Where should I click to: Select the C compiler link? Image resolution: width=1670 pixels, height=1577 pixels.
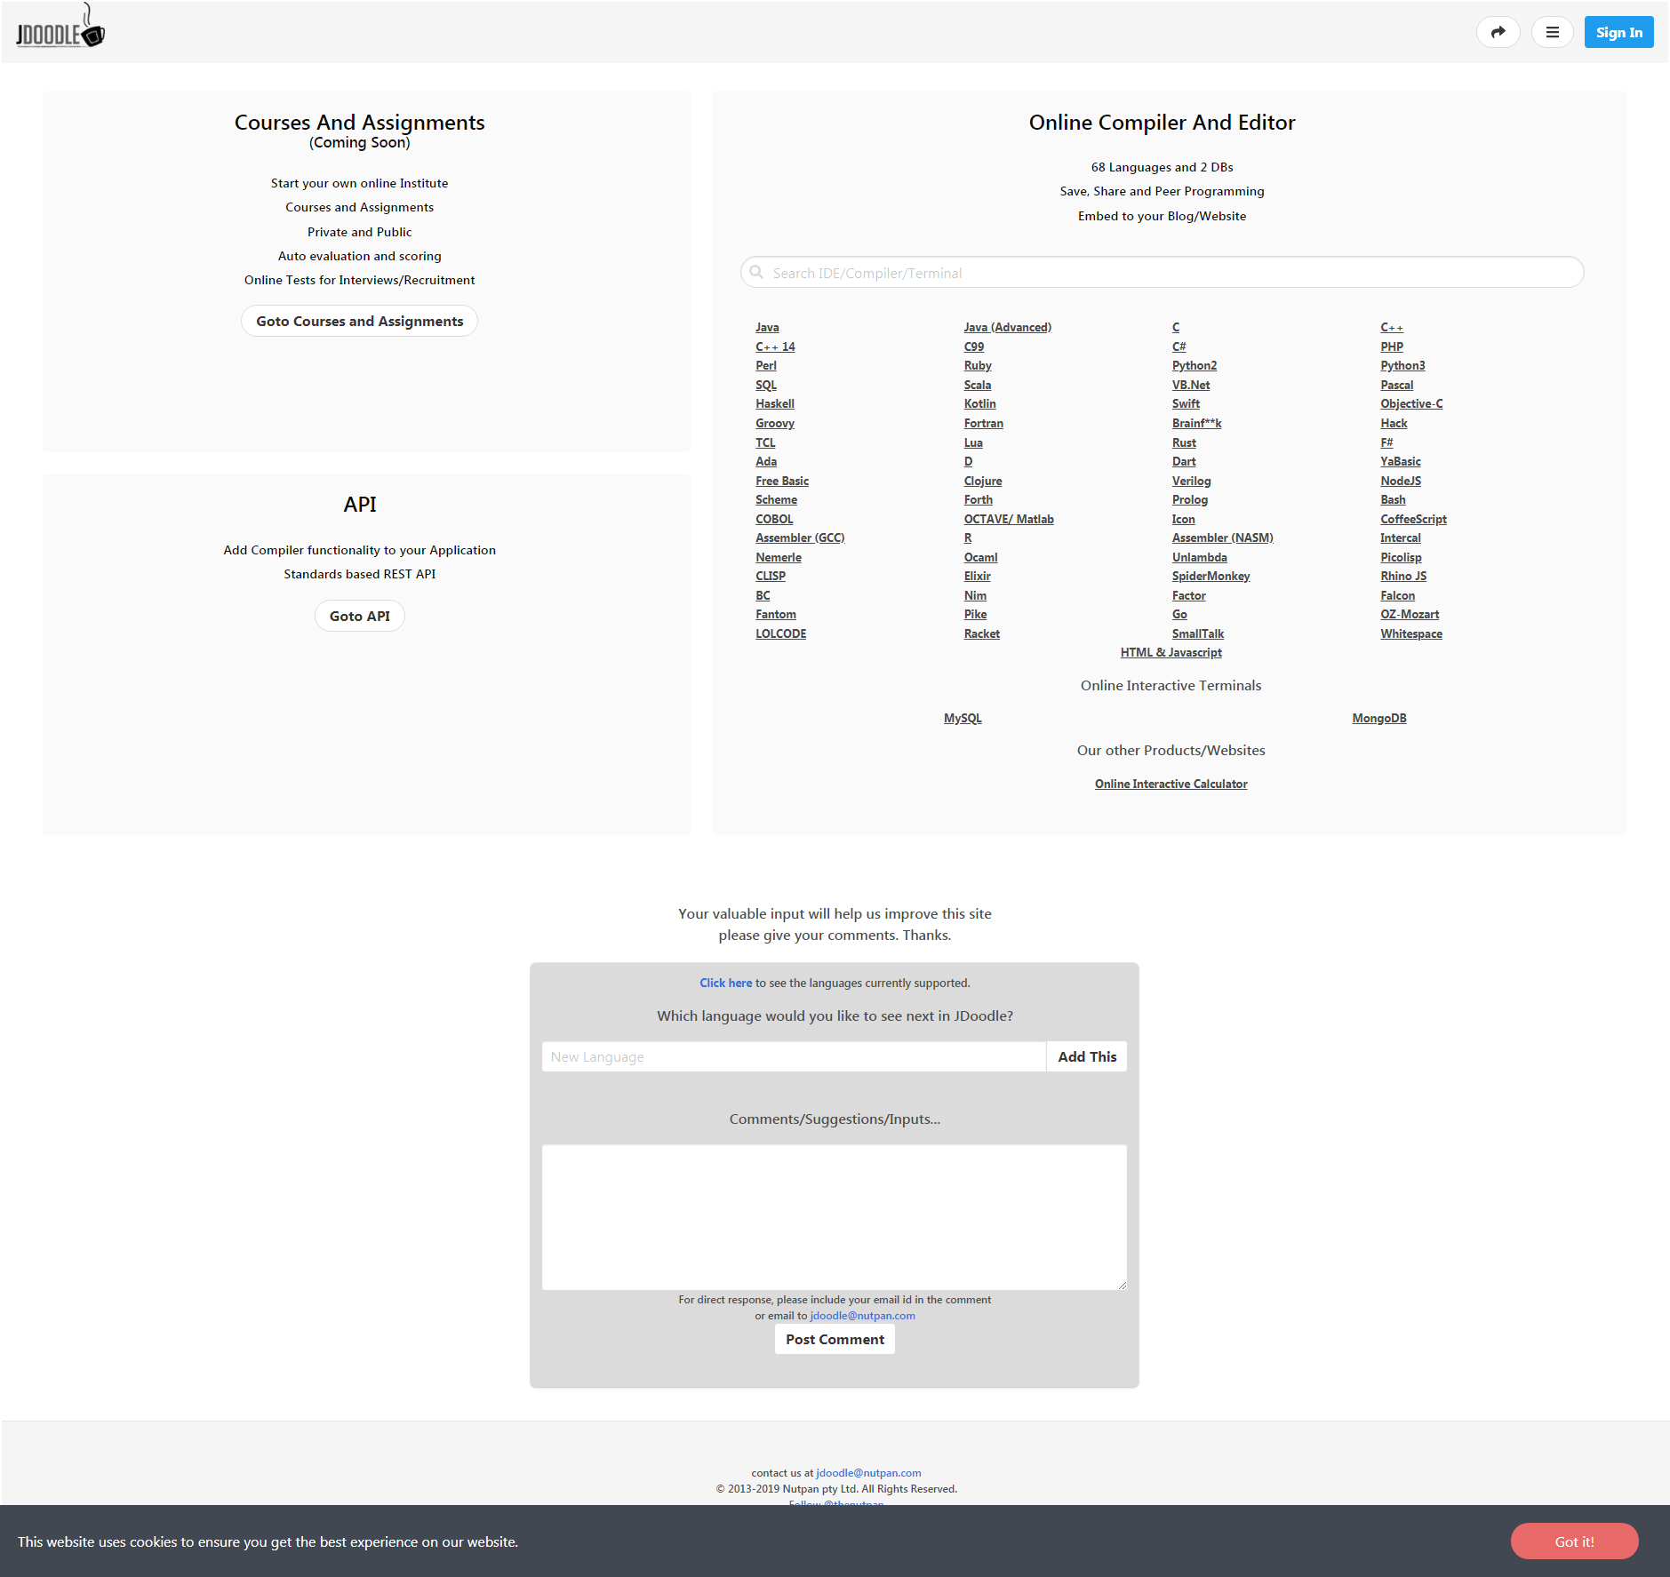[x=1175, y=328]
